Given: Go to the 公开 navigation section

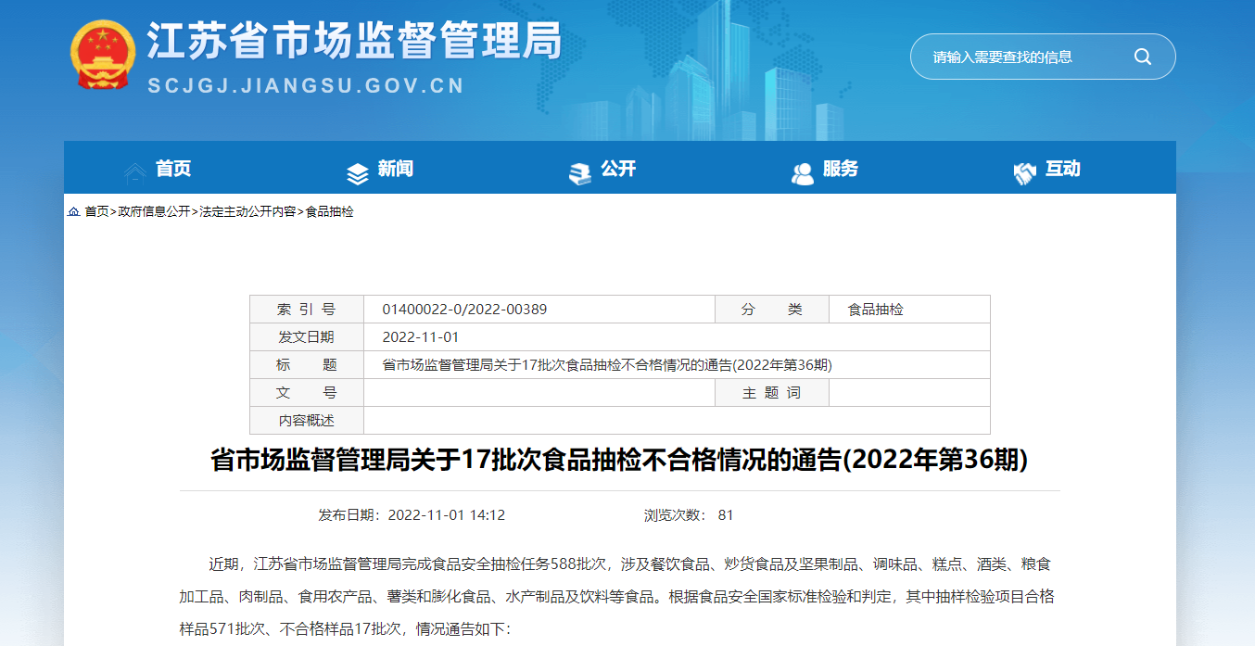Looking at the screenshot, I should (618, 169).
